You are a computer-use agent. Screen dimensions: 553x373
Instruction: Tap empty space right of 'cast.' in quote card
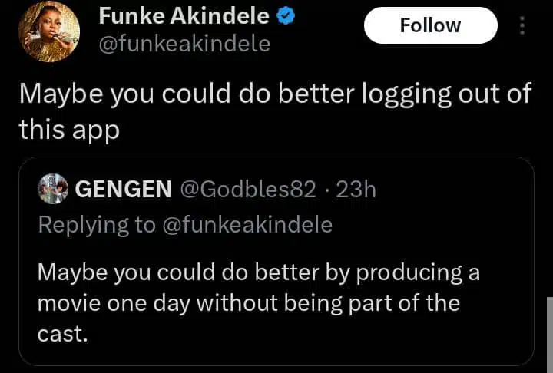pyautogui.click(x=307, y=335)
